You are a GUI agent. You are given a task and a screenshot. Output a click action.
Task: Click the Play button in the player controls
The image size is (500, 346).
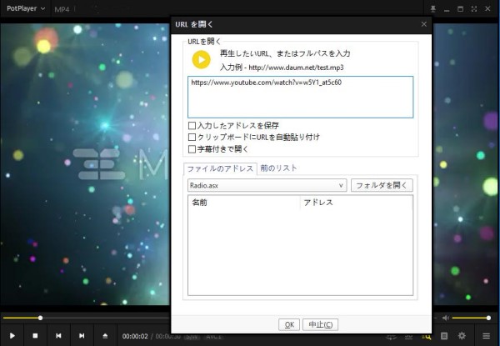12,335
